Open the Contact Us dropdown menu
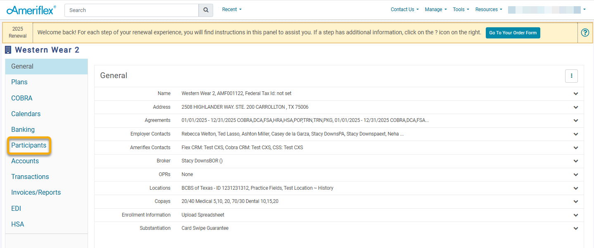This screenshot has height=248, width=594. (404, 10)
